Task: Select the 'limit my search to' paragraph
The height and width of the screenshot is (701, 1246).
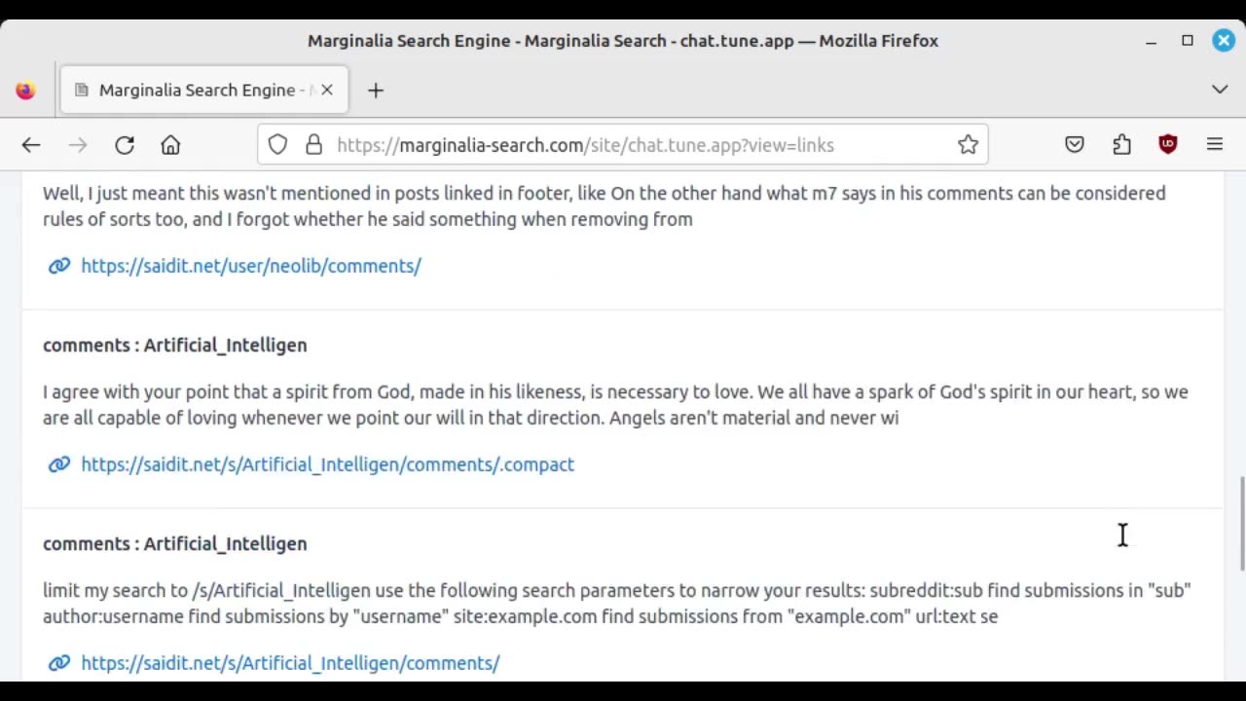Action: [617, 603]
